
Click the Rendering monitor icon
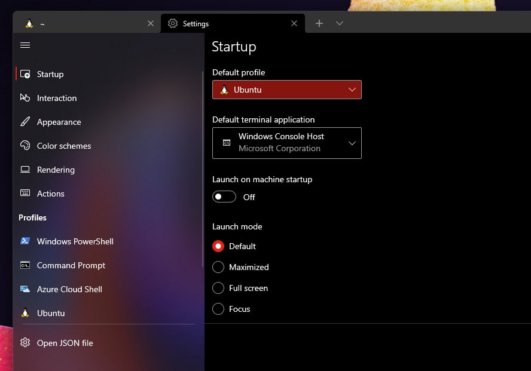click(x=25, y=170)
